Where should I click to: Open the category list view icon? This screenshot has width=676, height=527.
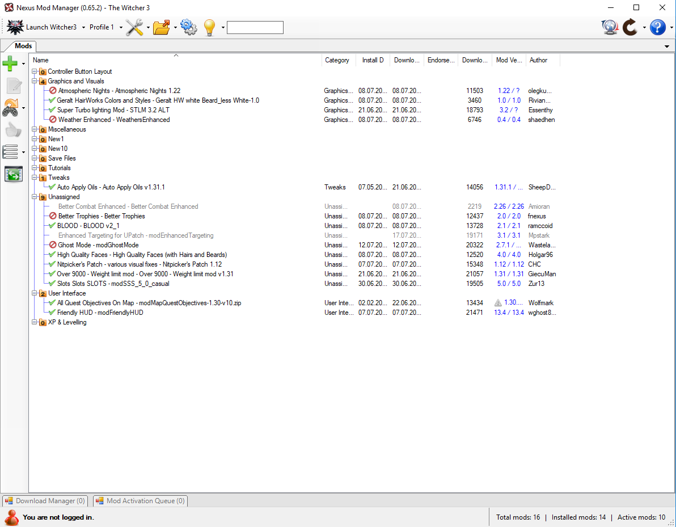(x=10, y=152)
